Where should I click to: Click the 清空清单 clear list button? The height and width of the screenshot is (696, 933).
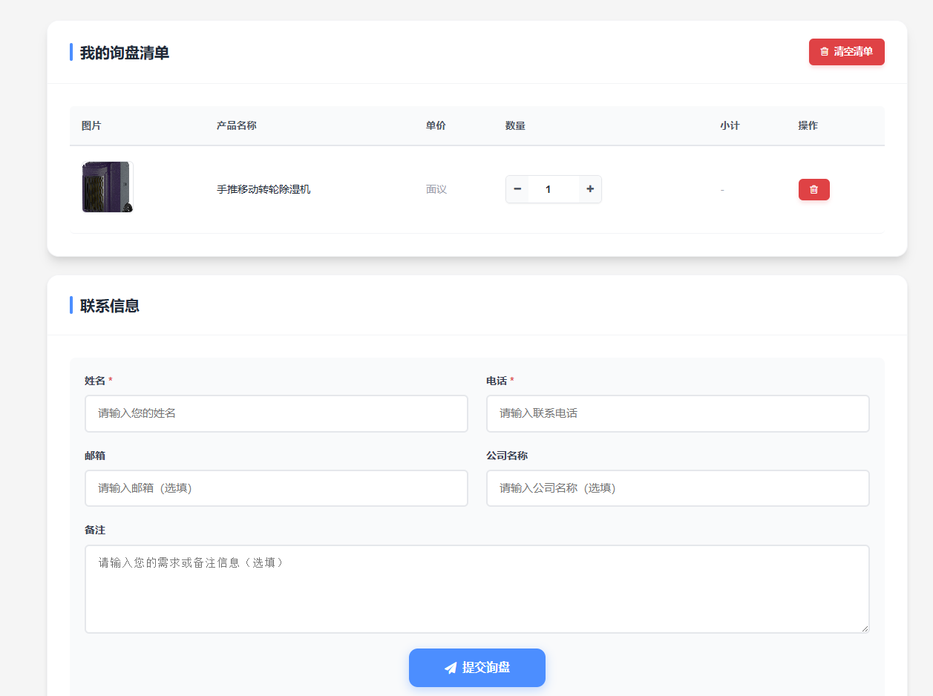846,52
